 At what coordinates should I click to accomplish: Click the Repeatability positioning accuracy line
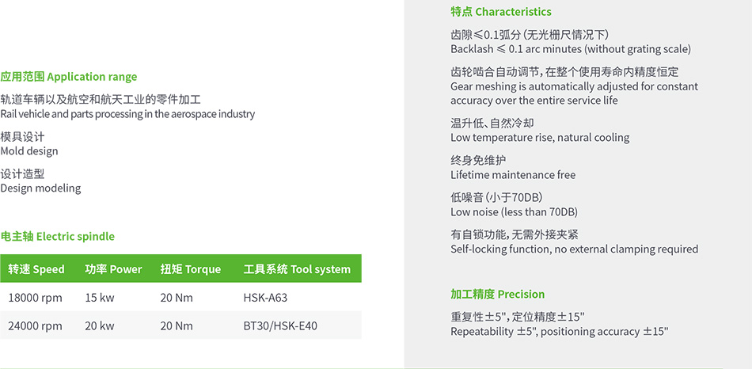[x=559, y=331]
